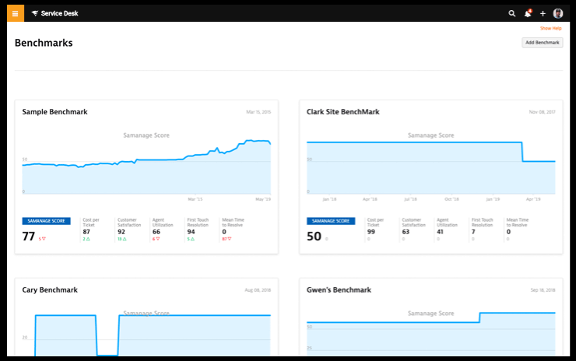576x361 pixels.
Task: Click the Nov 08, 2017 date
Action: point(543,112)
